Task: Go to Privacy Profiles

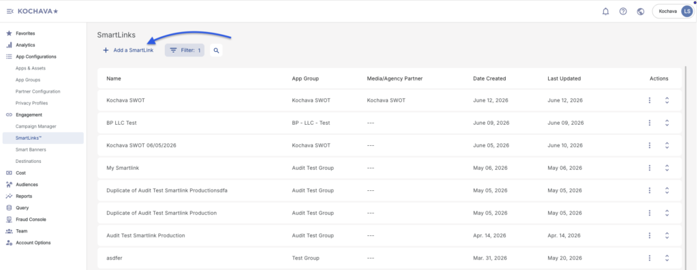Action: (31, 103)
